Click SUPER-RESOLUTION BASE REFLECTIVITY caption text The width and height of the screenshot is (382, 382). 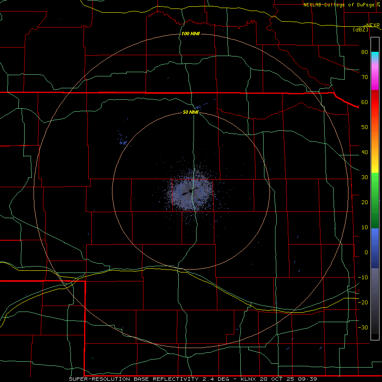[134, 379]
